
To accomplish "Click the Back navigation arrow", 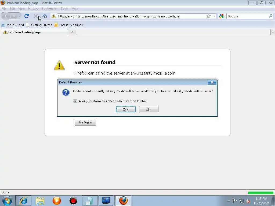I will pos(6,16).
